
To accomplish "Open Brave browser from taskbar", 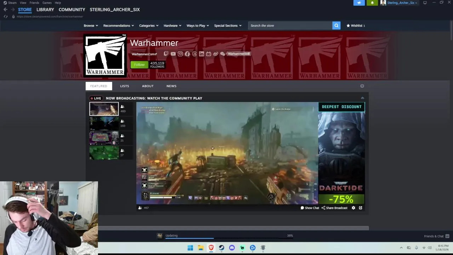I will point(211,248).
